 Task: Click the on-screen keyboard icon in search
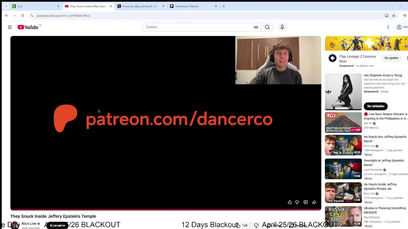pyautogui.click(x=256, y=27)
